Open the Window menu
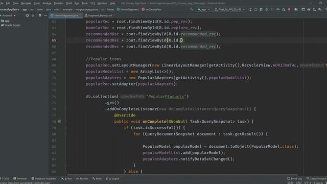Screen dimensions: 327x184 pyautogui.click(x=102, y=3)
